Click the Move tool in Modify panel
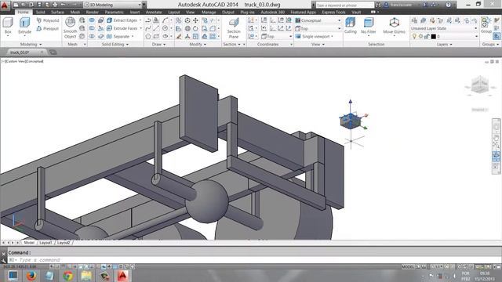Viewport: 502px width, 282px height. tap(195, 20)
